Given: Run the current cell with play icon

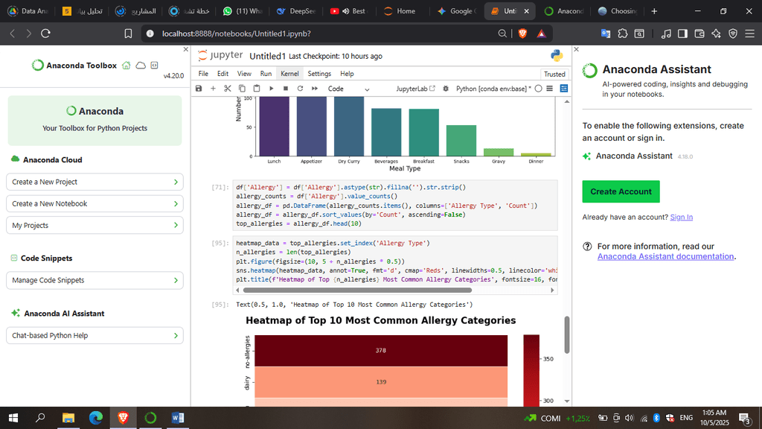Looking at the screenshot, I should (x=272, y=89).
